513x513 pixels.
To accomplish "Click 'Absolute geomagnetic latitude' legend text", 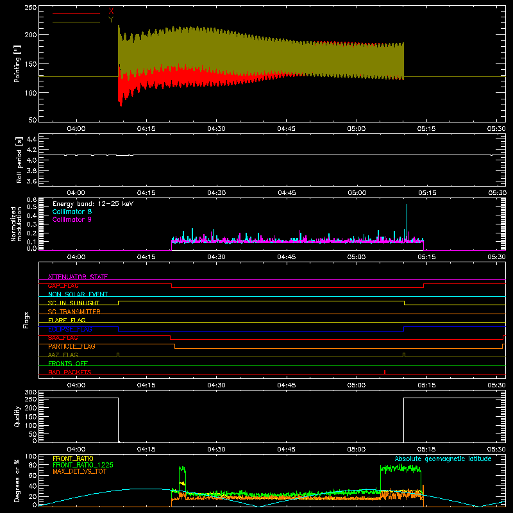I will tap(443, 458).
